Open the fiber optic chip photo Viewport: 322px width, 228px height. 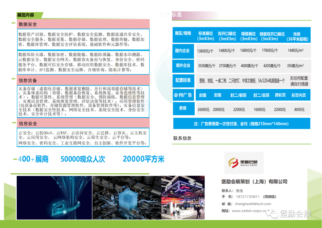(55, 198)
